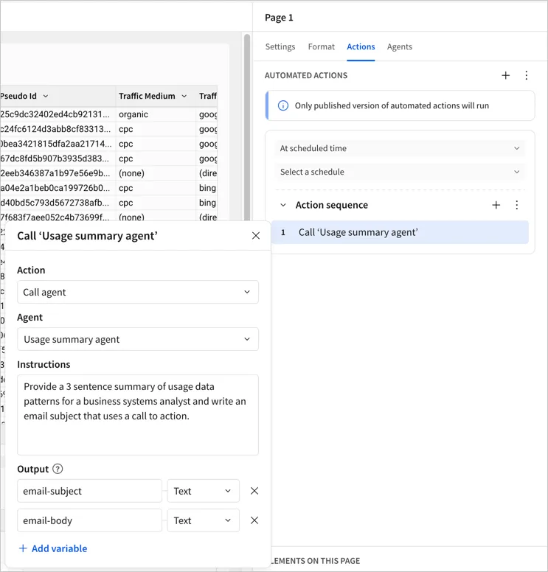The width and height of the screenshot is (548, 572).
Task: Select step 1 Call 'Usage summary agent'
Action: (400, 232)
